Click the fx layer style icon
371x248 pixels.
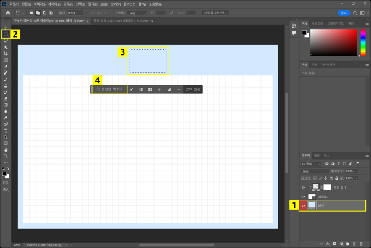click(328, 244)
